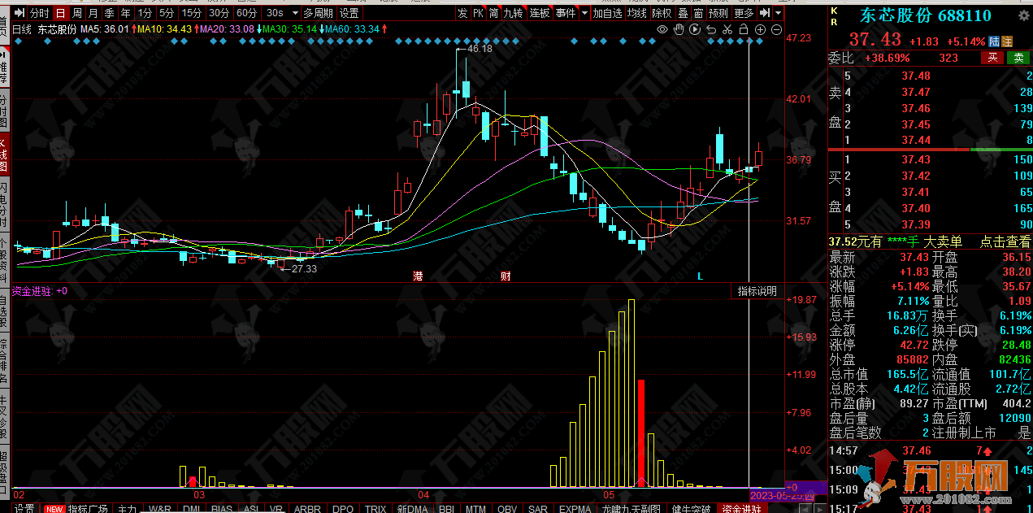This screenshot has width=1033, height=513.
Task: Switch to the EXPMA indicator tab
Action: coord(575,509)
